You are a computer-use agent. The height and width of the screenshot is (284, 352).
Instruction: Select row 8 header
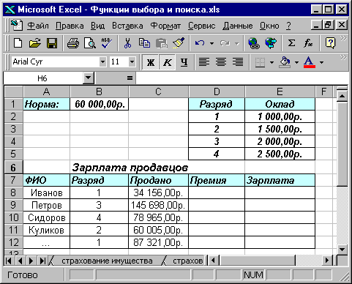click(13, 193)
